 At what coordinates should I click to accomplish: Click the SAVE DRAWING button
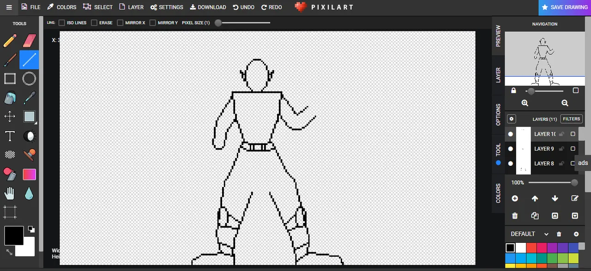(564, 7)
